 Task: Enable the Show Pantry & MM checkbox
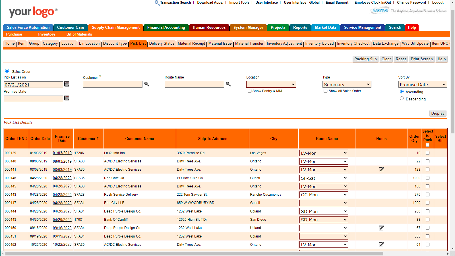pos(249,91)
